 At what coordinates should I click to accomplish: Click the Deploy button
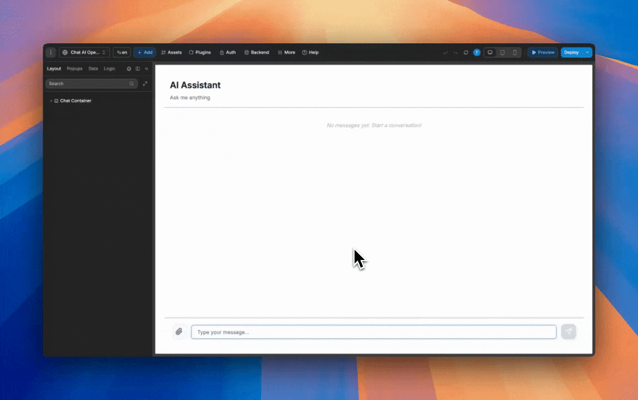572,52
